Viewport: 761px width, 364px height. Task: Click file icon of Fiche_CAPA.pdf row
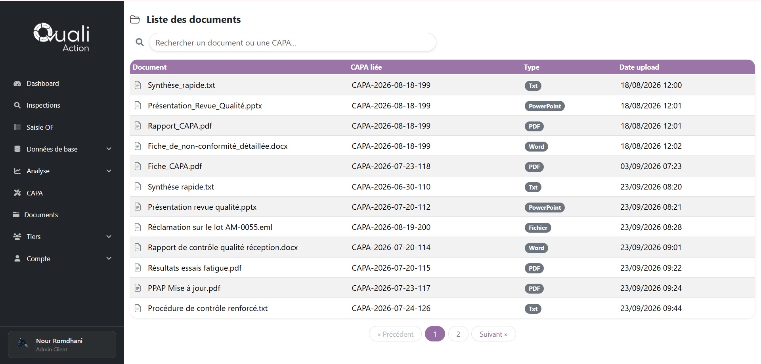[x=138, y=166]
